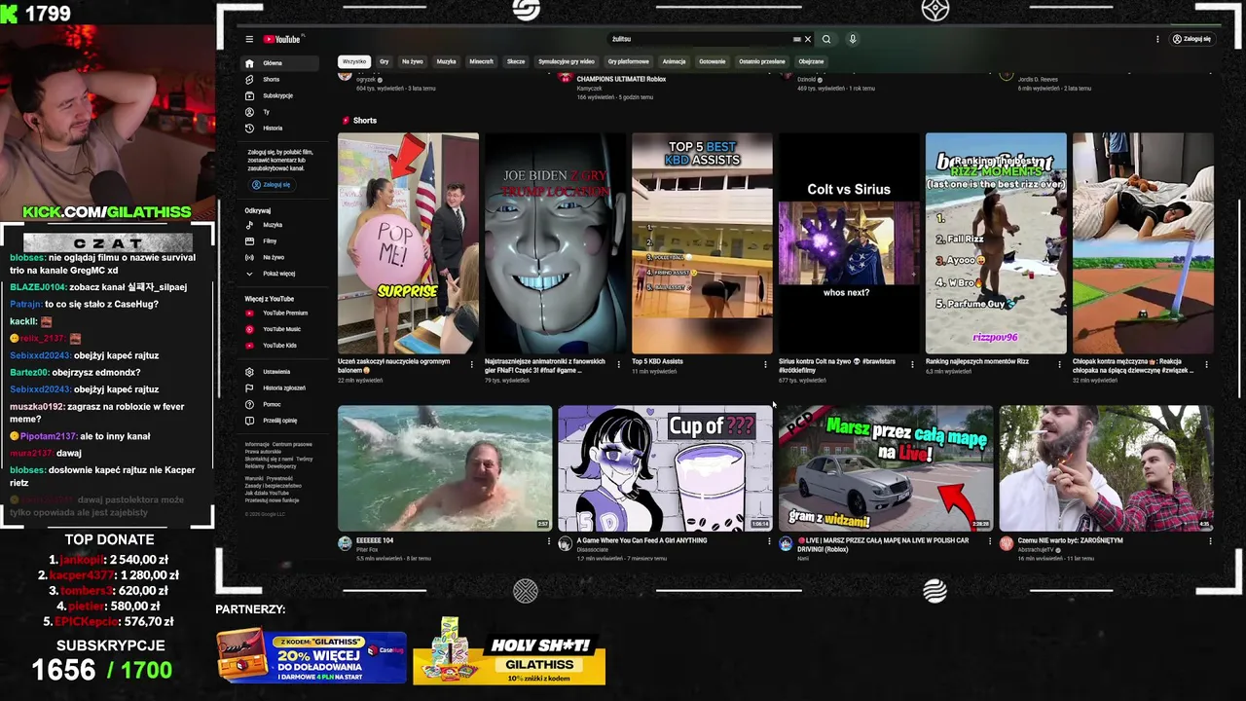Open the AbstrachujeTV channel avatar

[x=1007, y=543]
